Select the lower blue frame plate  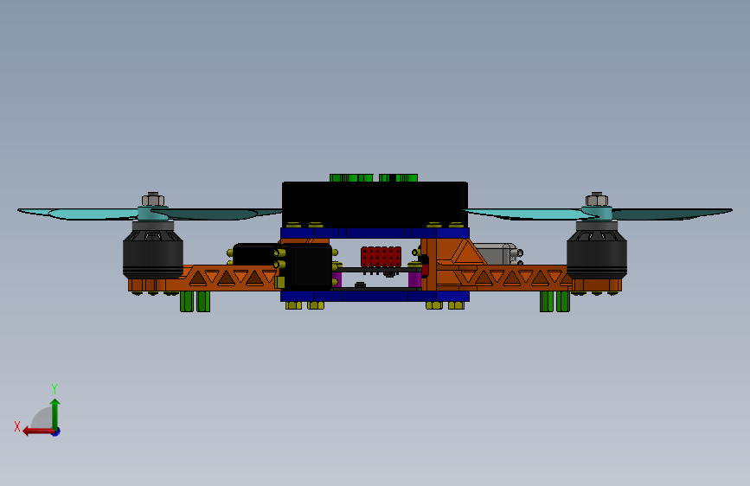375,297
